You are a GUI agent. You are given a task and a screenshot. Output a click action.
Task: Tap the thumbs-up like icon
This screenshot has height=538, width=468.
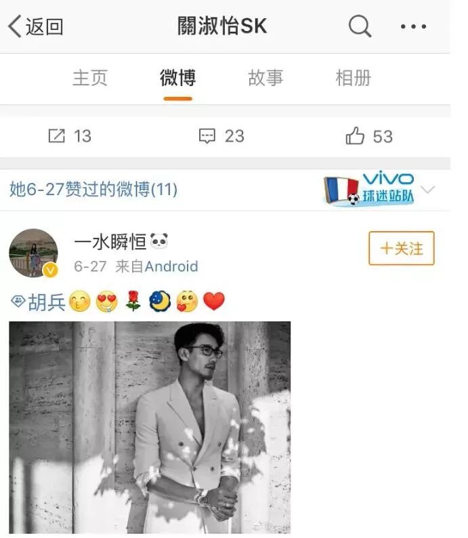coord(354,136)
